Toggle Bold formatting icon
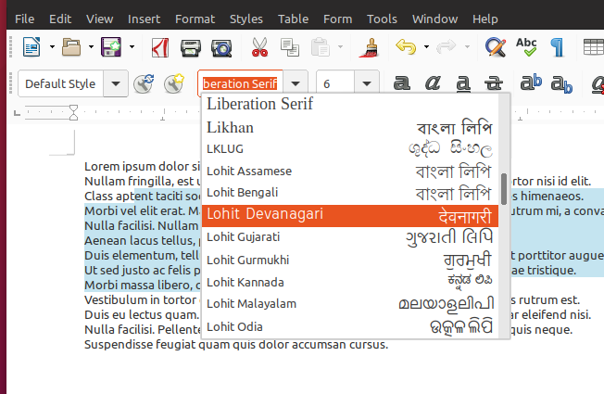This screenshot has height=394, width=604. pyautogui.click(x=401, y=83)
